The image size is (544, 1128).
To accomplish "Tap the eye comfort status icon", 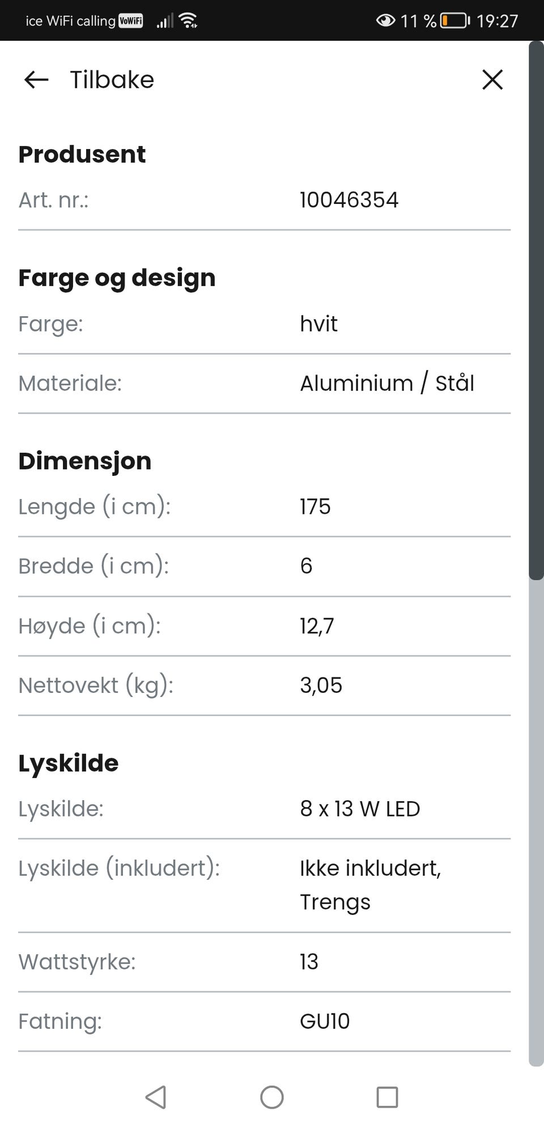I will pos(385,21).
